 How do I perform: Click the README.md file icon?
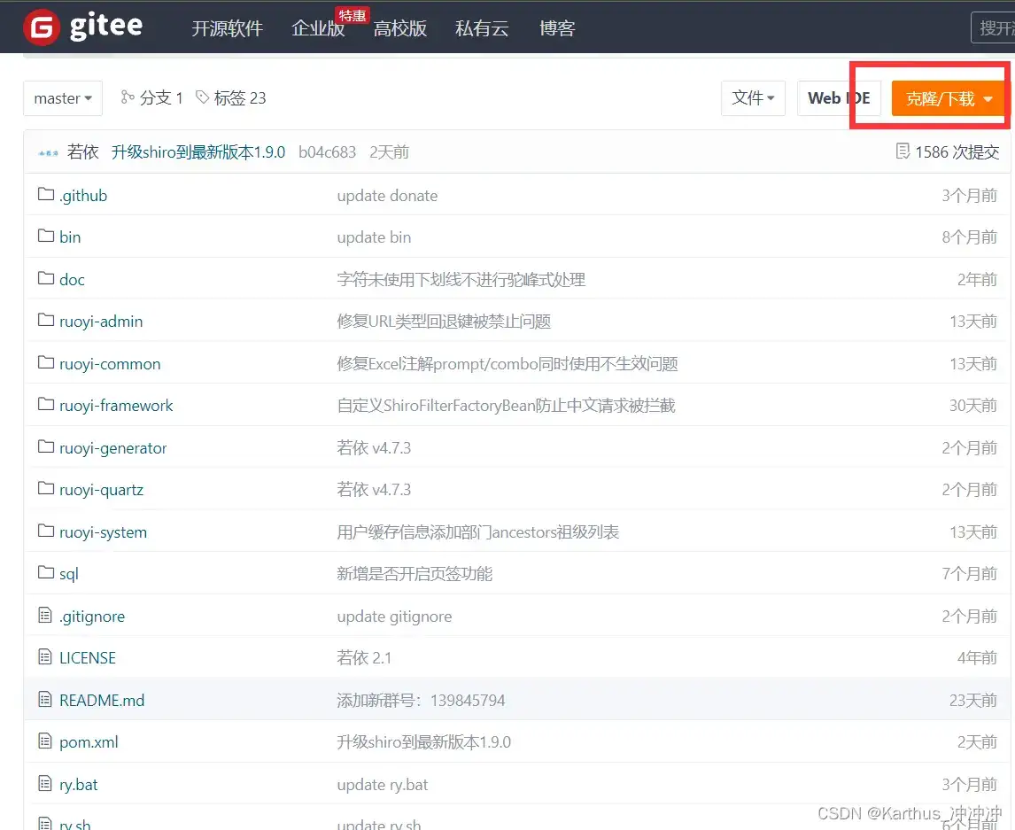[x=44, y=699]
